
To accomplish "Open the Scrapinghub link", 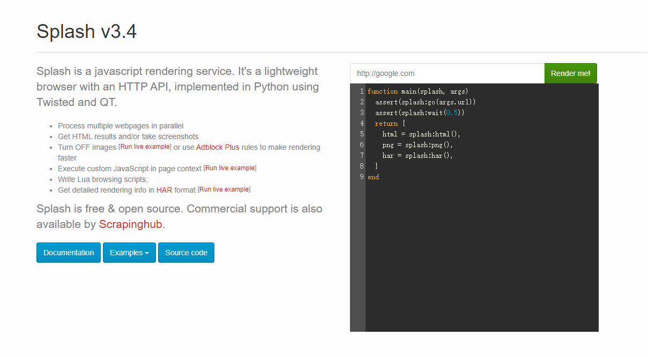I will 130,224.
